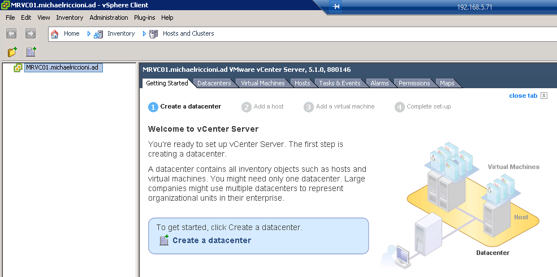Click the Back navigation arrow

11,34
